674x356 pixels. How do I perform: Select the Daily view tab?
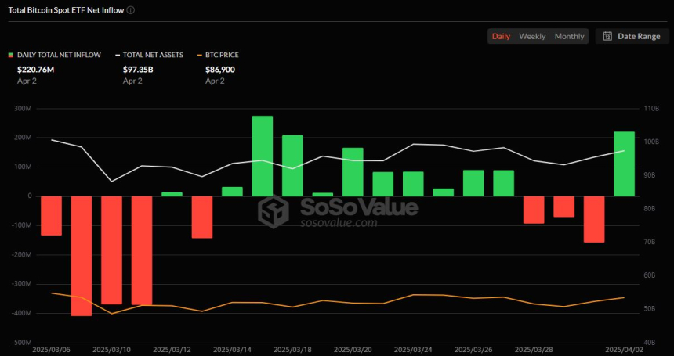[501, 37]
